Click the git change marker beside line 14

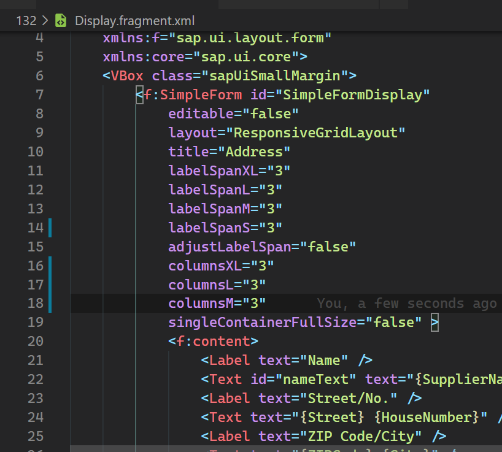(x=50, y=228)
